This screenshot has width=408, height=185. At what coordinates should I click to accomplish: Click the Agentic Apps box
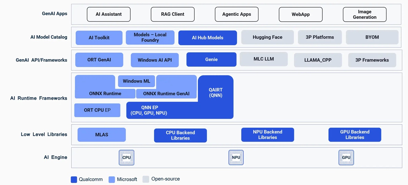point(236,14)
